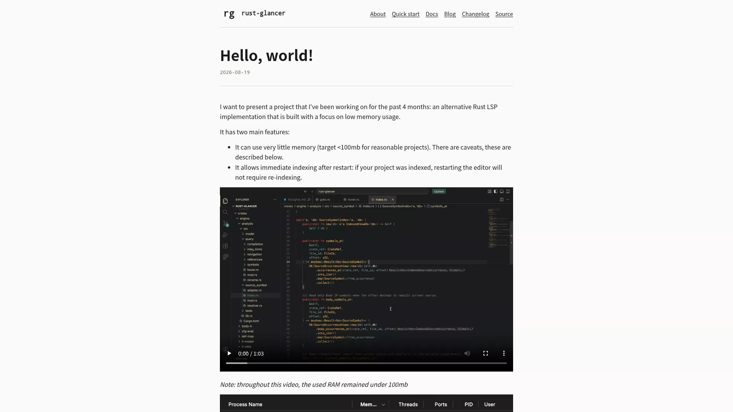
Task: Click the Ports column header
Action: pyautogui.click(x=441, y=404)
